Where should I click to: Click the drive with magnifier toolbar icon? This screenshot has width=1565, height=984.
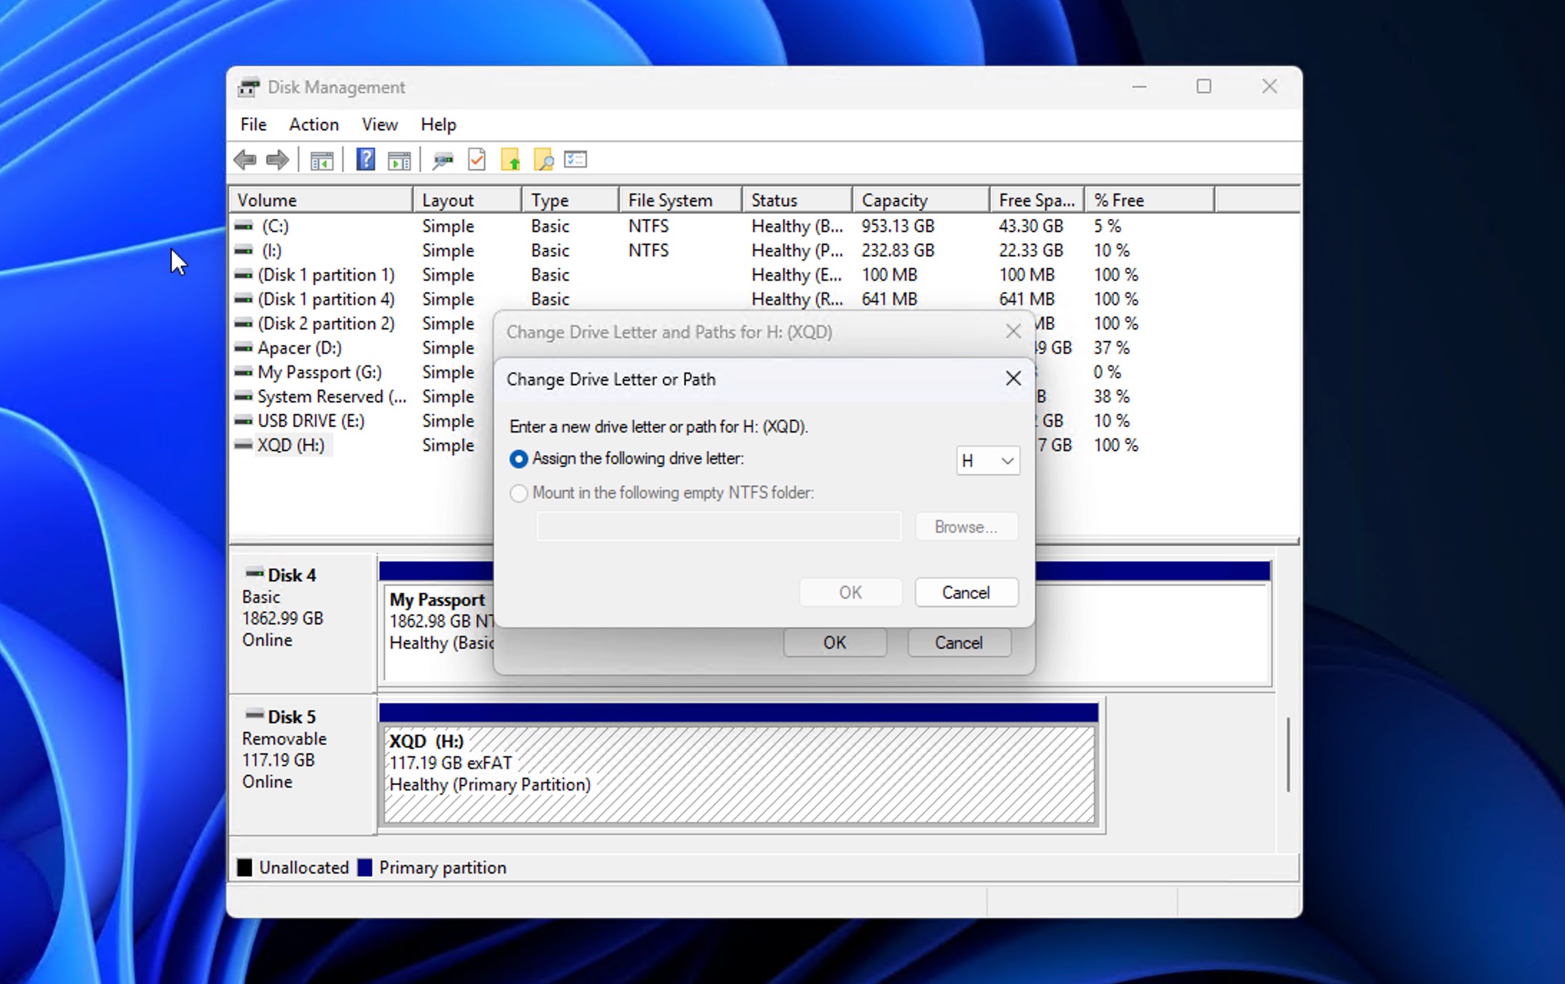pos(442,160)
